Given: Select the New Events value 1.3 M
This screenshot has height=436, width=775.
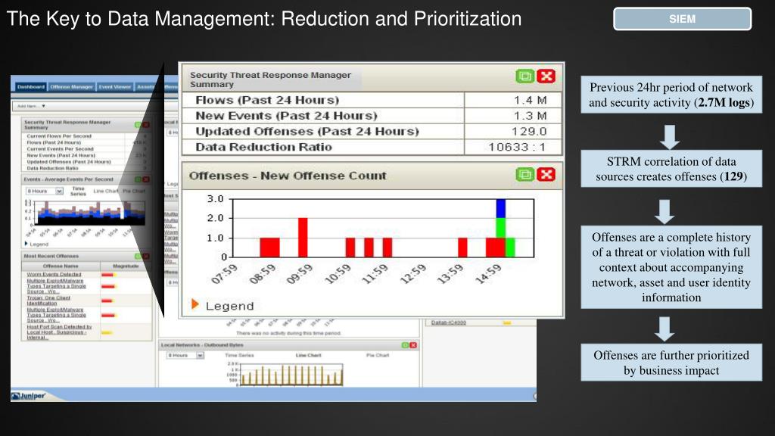Looking at the screenshot, I should 530,116.
